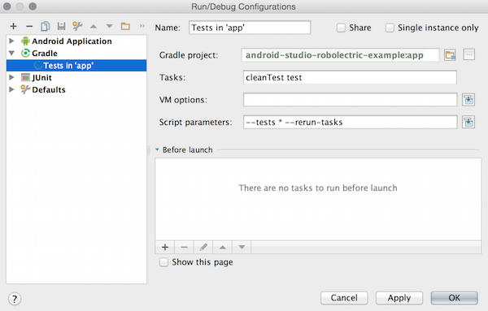Collapse the Gradle node
Image resolution: width=488 pixels, height=311 pixels.
tap(12, 53)
